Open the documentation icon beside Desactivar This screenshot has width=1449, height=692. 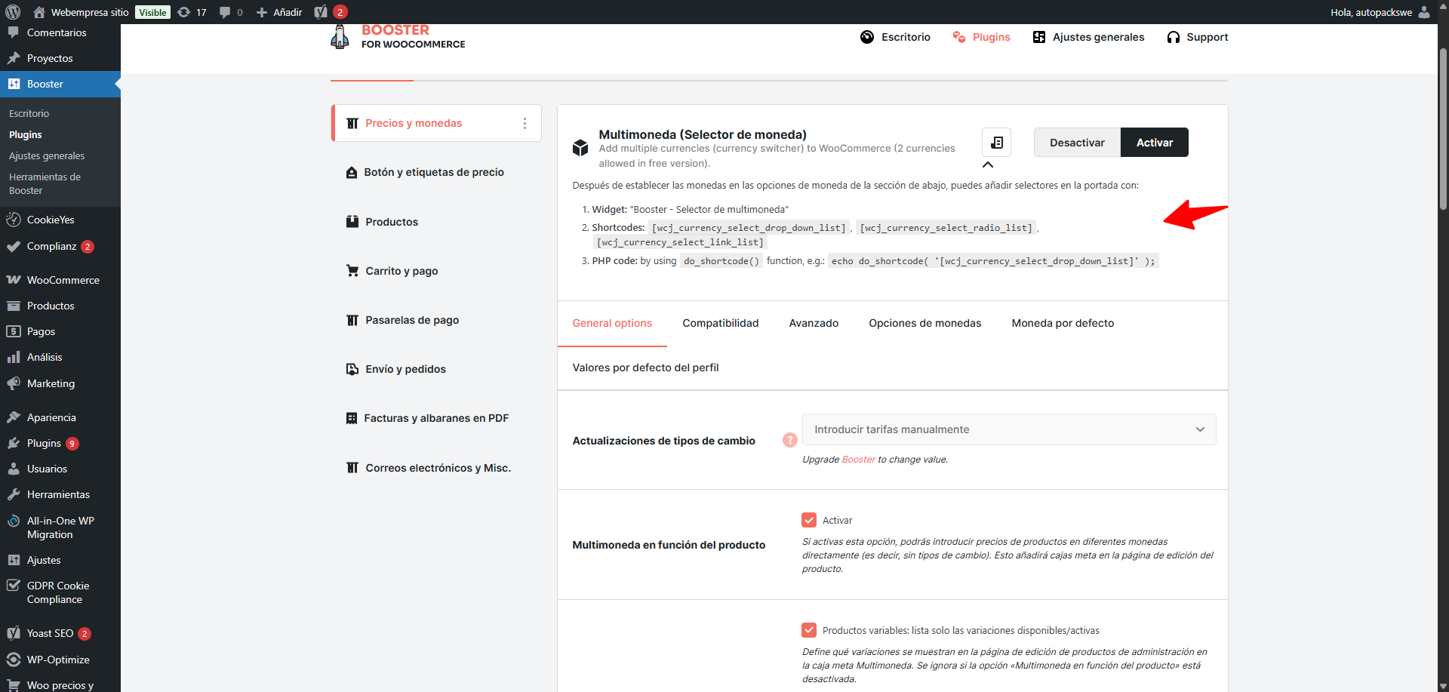[996, 142]
